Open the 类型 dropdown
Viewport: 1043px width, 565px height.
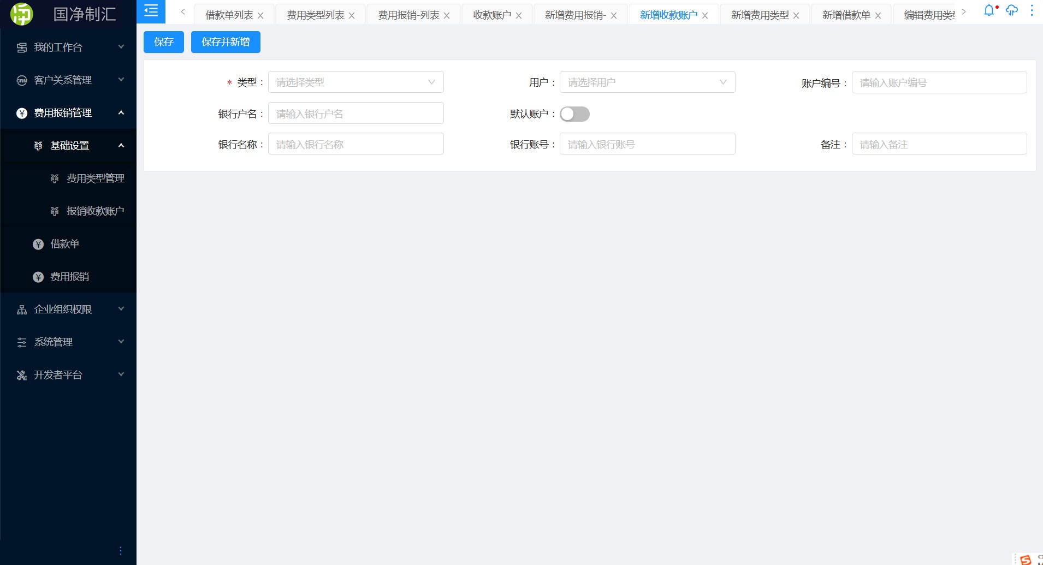[x=355, y=82]
